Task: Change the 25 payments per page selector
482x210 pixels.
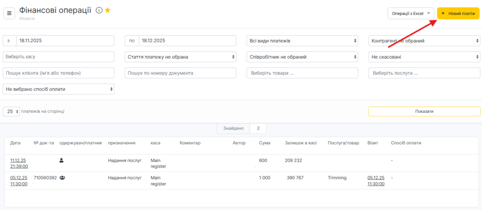Action: click(x=12, y=111)
